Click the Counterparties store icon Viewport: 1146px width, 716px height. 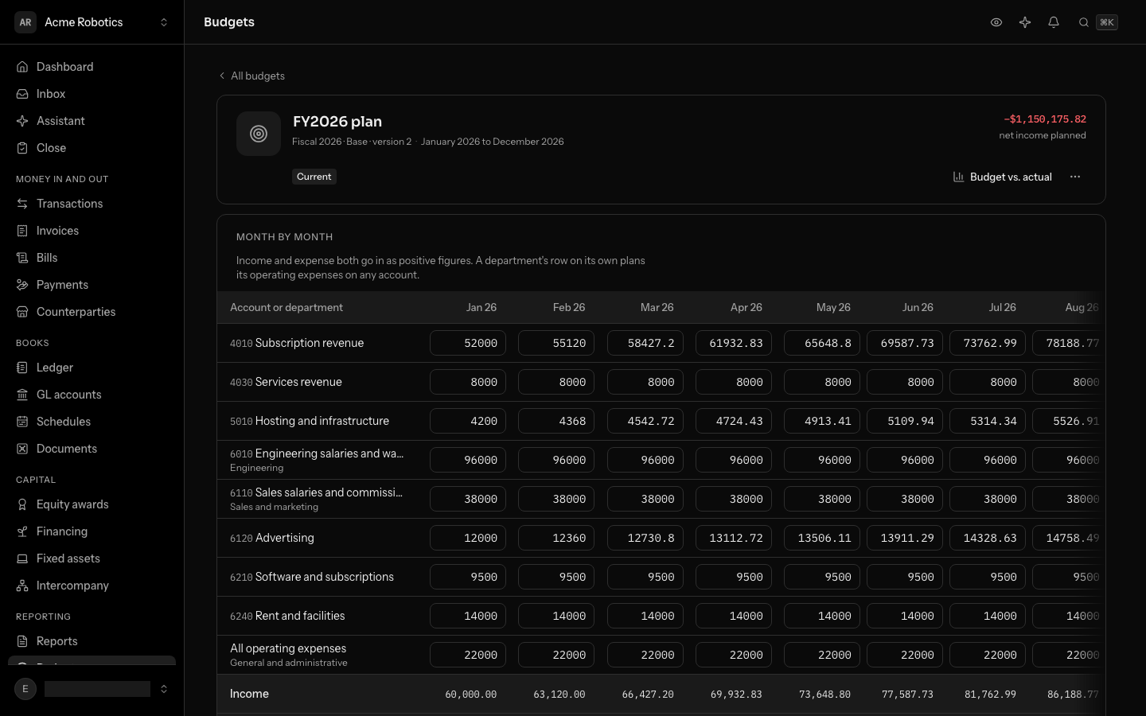pos(22,312)
